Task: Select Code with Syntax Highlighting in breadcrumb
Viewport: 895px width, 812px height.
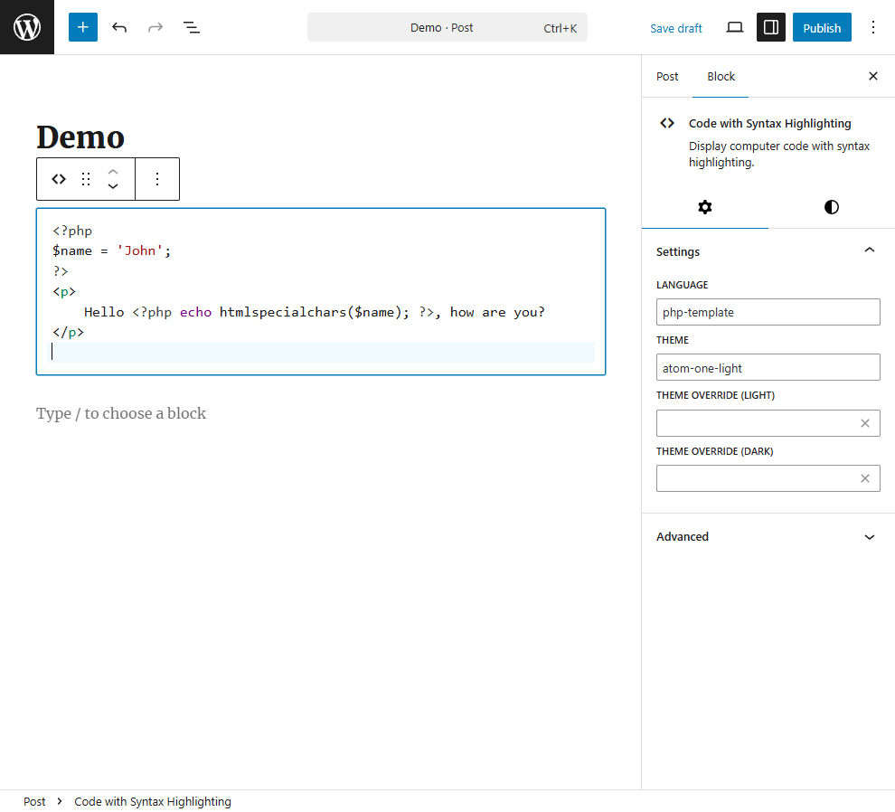Action: coord(153,802)
